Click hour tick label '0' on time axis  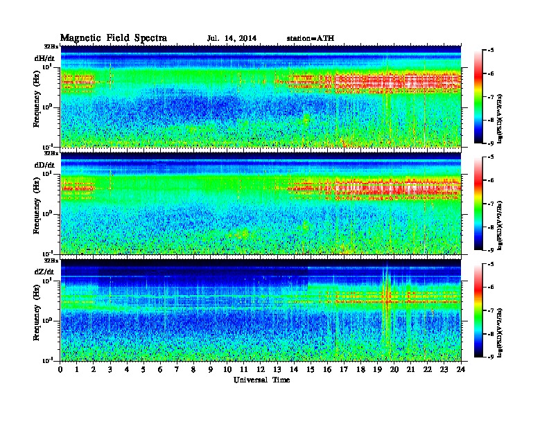pos(60,369)
